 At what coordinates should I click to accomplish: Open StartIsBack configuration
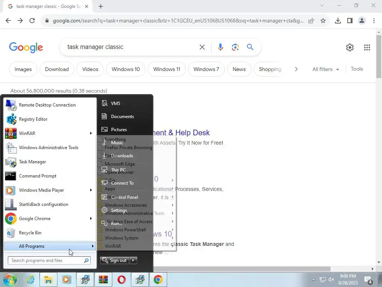point(50,204)
